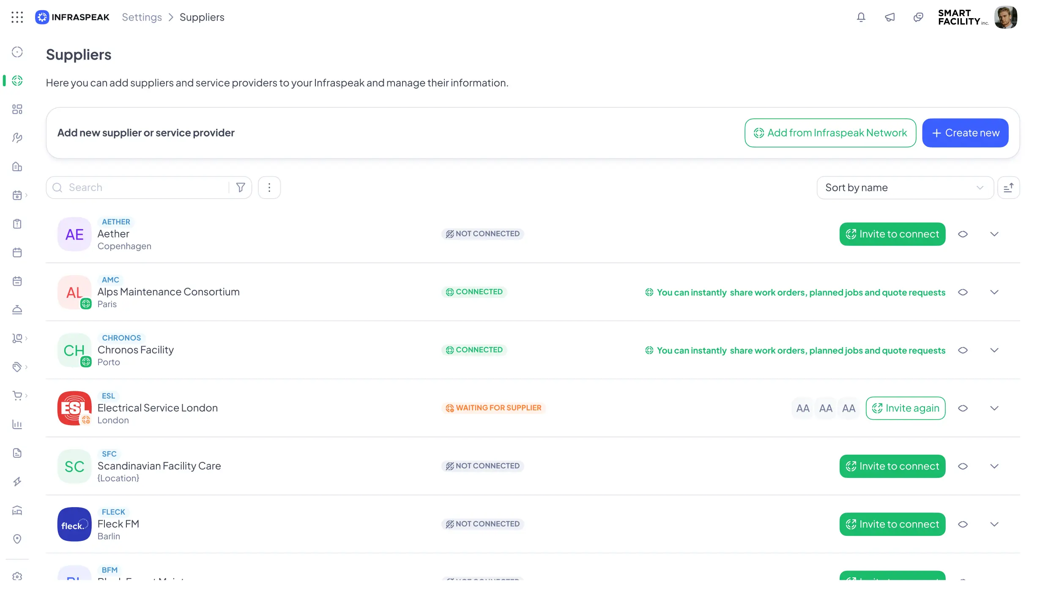1051x614 pixels.
Task: Click the SMART FACILITY company logo
Action: coord(963,17)
